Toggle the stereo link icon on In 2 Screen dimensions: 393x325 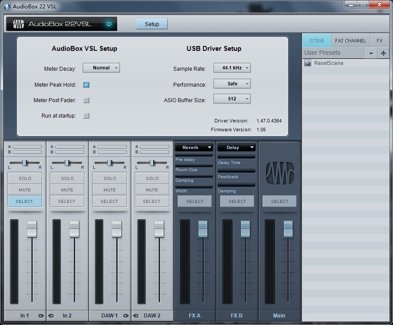point(51,315)
